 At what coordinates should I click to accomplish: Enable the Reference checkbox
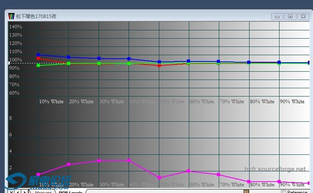[283, 192]
